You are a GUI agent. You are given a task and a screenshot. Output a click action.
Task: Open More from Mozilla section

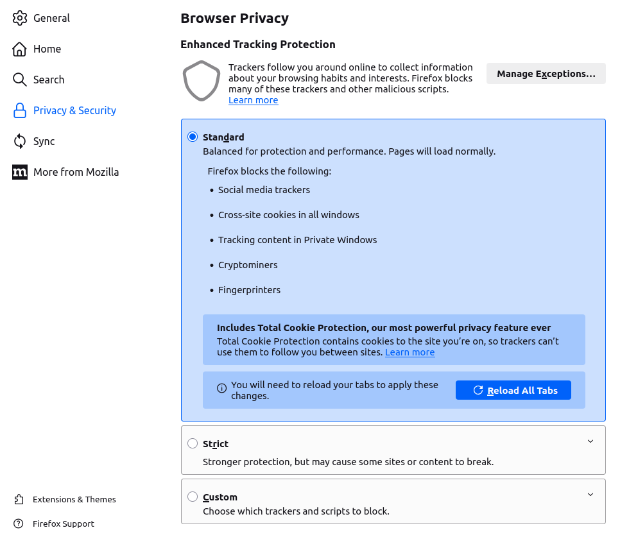coord(76,172)
